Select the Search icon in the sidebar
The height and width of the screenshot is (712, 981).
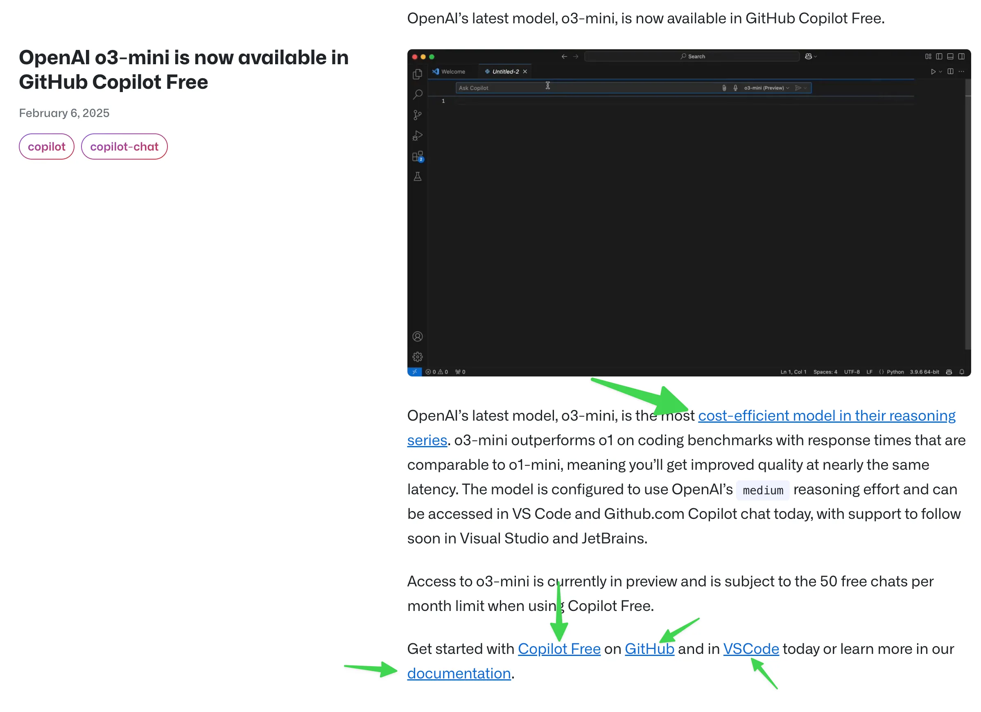click(x=417, y=95)
